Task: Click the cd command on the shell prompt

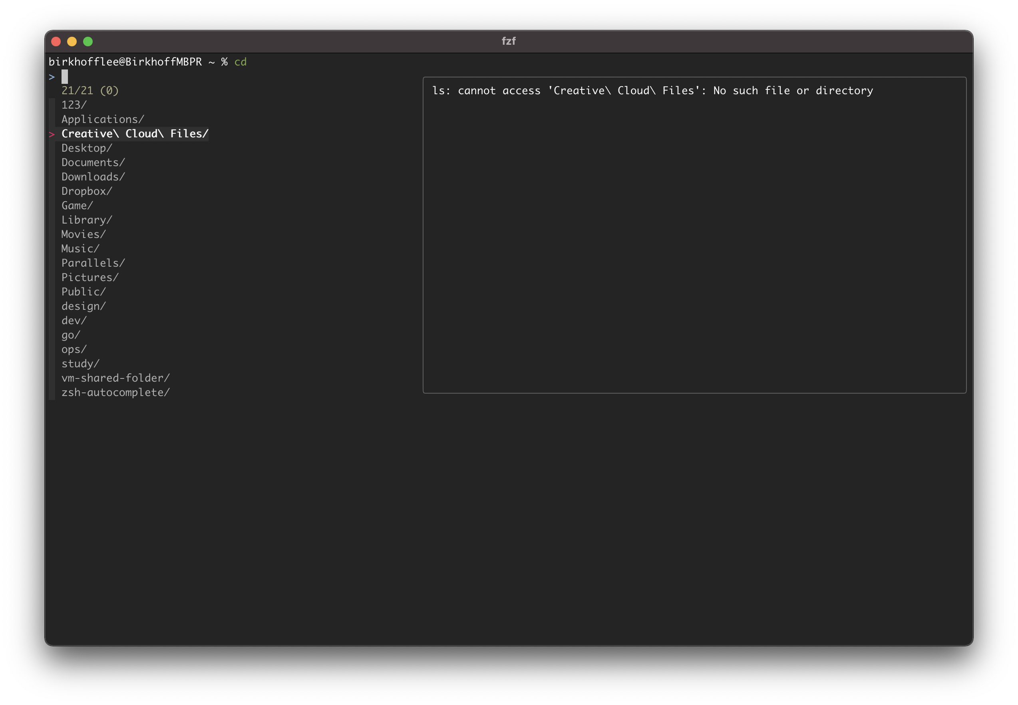Action: click(x=240, y=62)
